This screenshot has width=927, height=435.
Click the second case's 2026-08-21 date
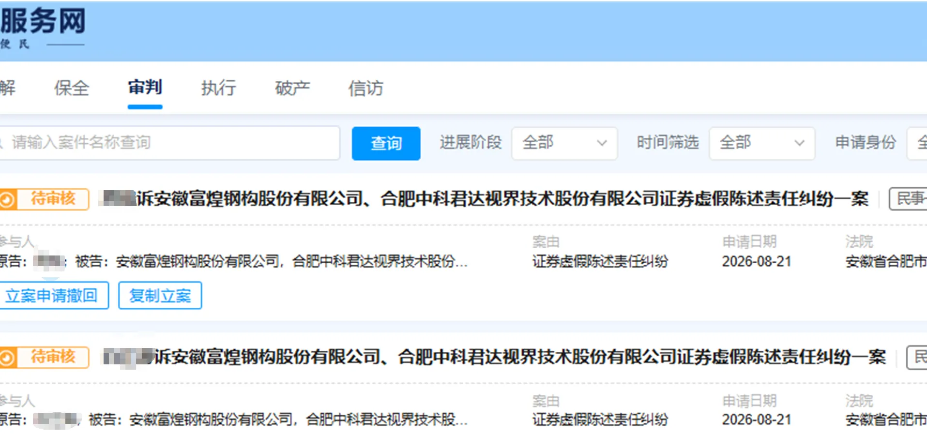click(x=757, y=420)
